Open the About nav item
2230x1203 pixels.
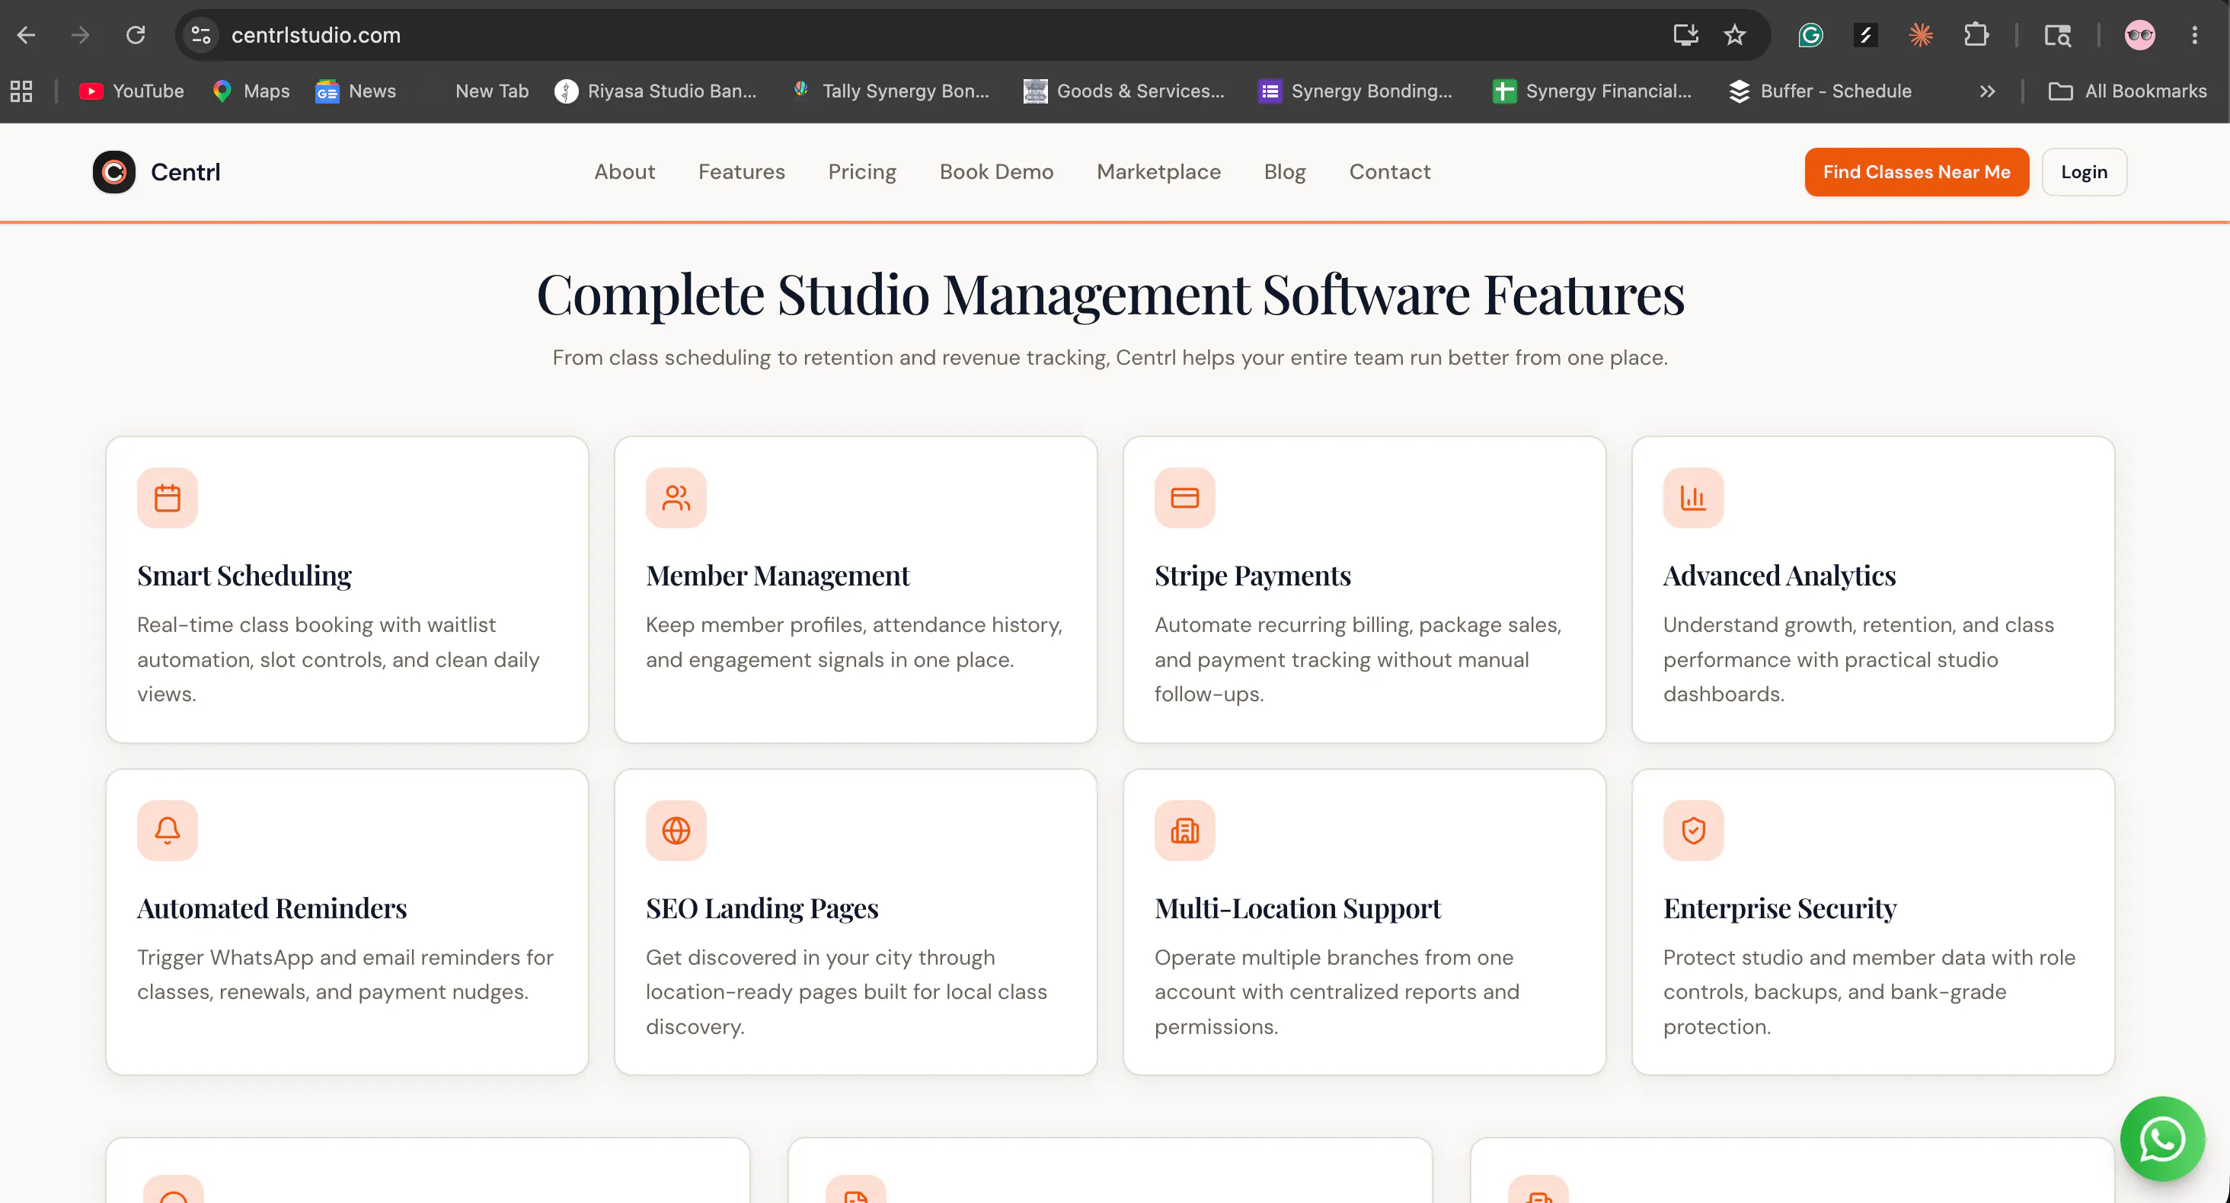625,171
